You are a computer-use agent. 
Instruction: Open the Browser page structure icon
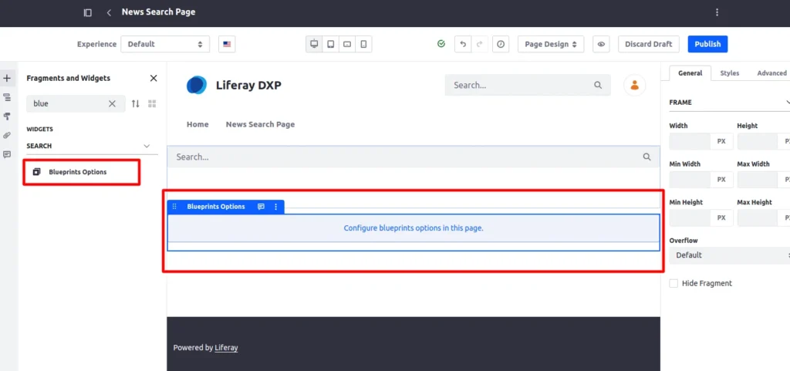7,97
